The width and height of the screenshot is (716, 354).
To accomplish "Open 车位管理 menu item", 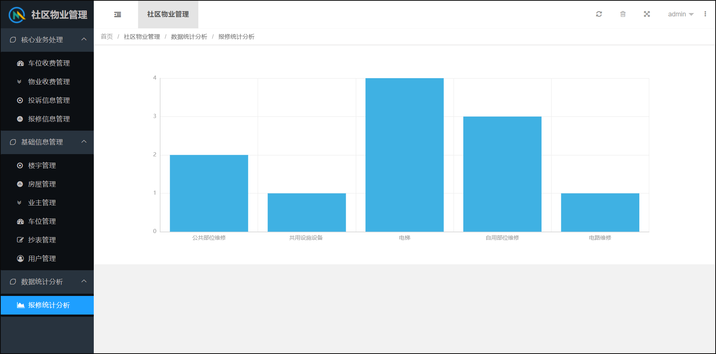I will pyautogui.click(x=47, y=221).
